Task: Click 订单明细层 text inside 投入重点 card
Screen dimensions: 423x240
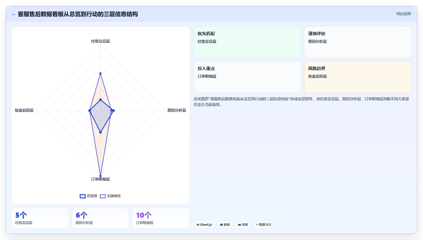Action: pyautogui.click(x=207, y=76)
